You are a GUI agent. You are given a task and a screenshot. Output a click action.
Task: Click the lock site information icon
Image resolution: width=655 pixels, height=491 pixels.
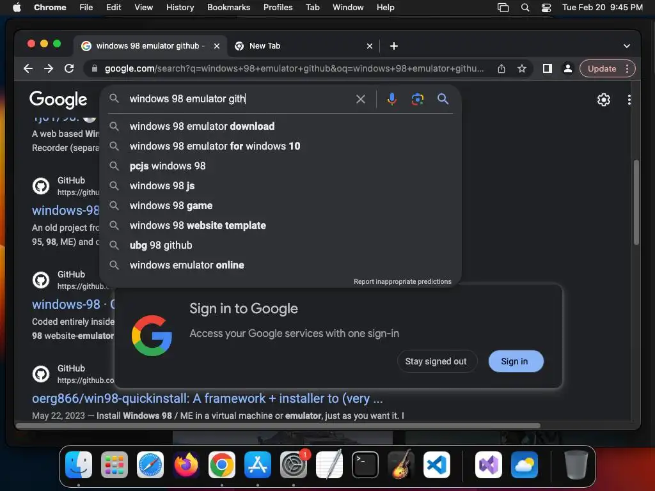95,68
